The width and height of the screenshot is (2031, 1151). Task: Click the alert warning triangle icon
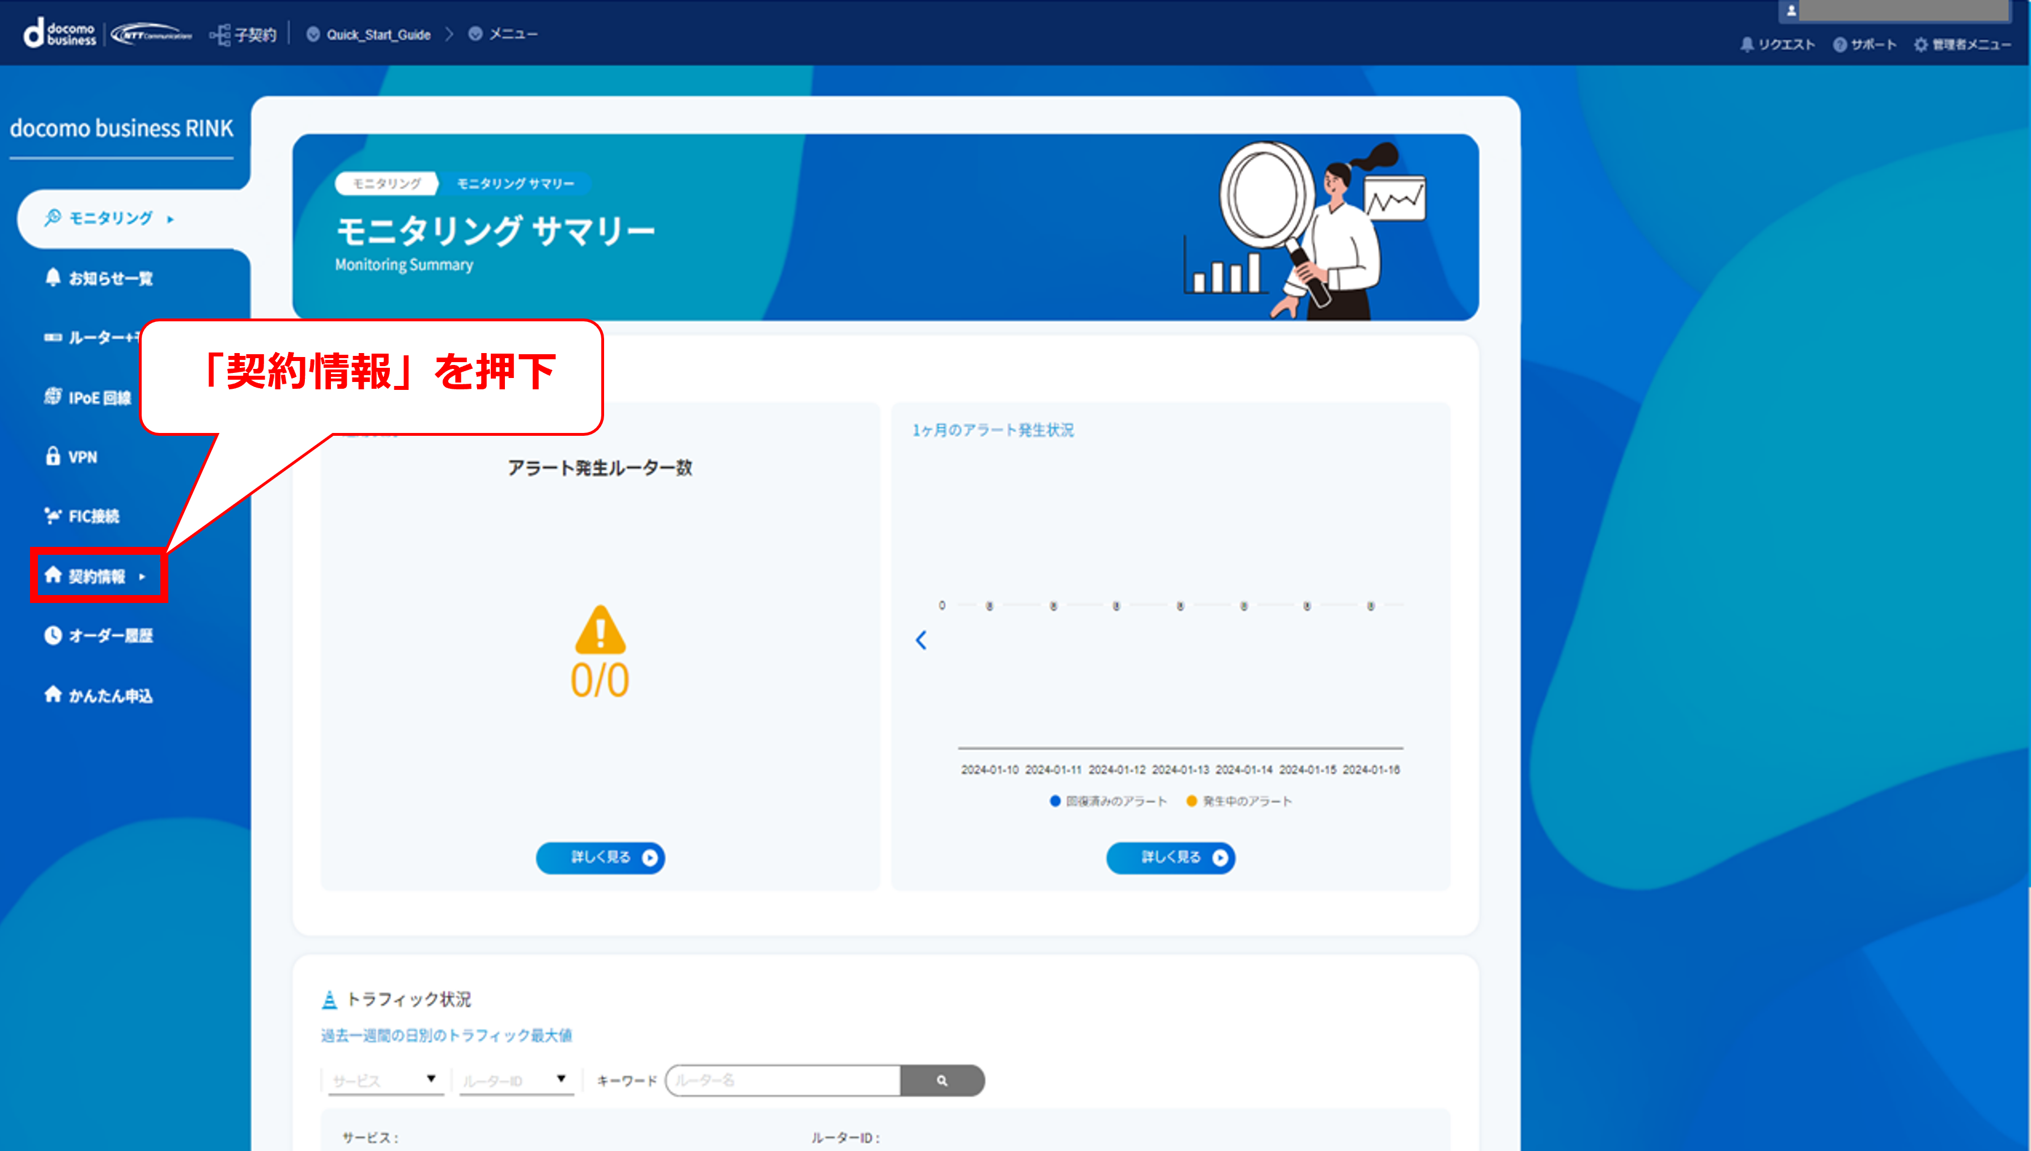601,629
